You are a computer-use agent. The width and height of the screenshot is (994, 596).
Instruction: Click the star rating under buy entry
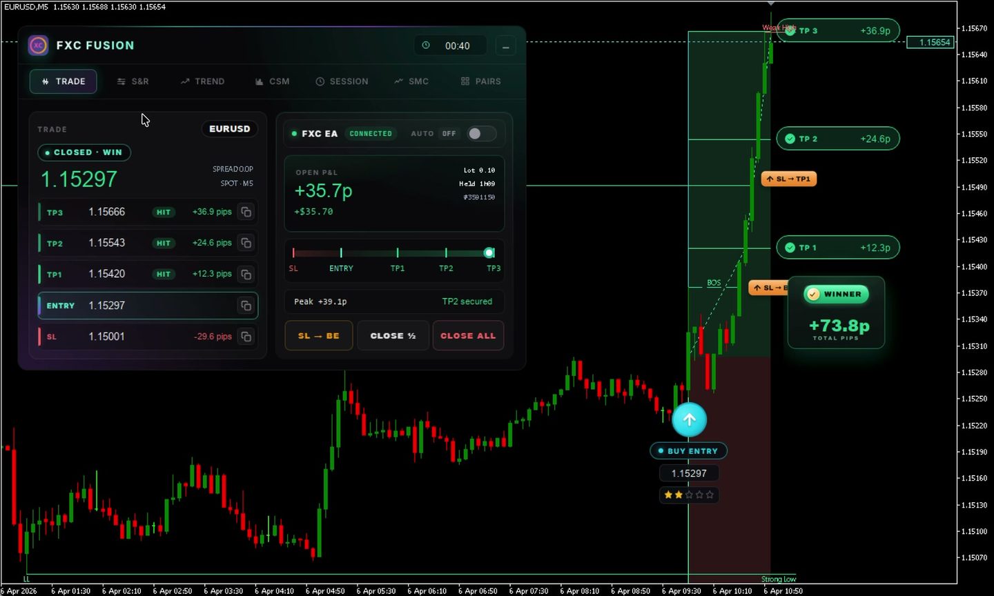click(689, 495)
